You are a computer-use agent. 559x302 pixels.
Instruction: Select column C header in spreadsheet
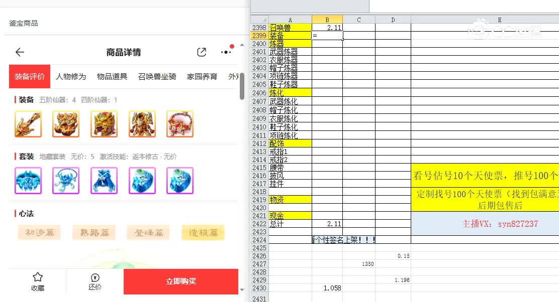click(359, 20)
